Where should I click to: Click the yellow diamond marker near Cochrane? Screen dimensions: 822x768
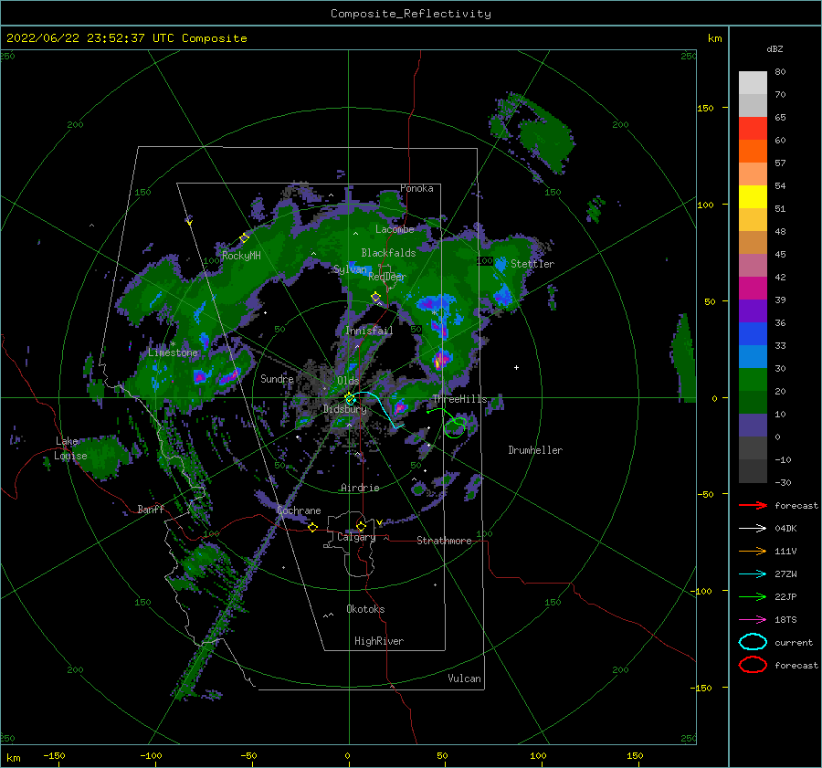pyautogui.click(x=312, y=527)
